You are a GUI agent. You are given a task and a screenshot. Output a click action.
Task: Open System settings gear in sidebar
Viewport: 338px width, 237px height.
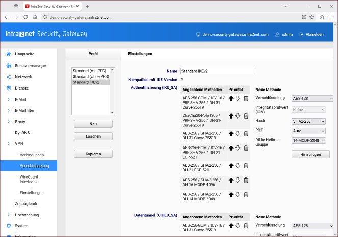coord(9,226)
